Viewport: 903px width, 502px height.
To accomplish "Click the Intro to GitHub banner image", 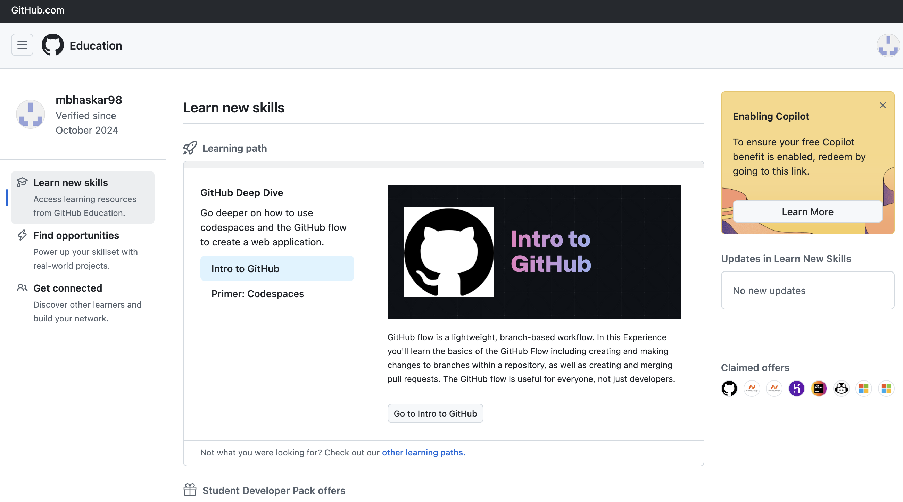I will [x=534, y=252].
